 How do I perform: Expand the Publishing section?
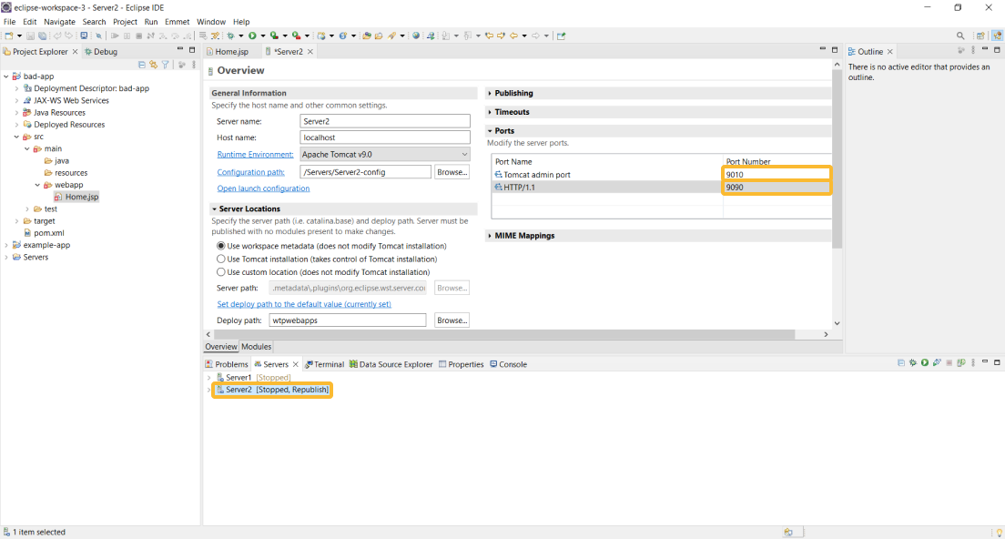[x=490, y=93]
